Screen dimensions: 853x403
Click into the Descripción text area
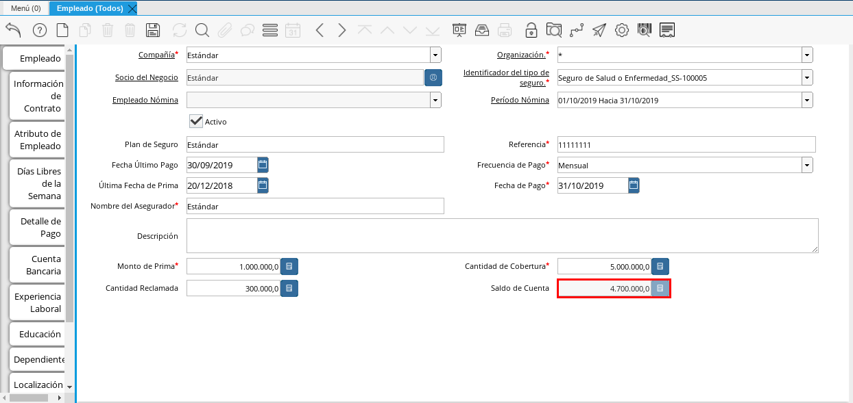point(502,236)
